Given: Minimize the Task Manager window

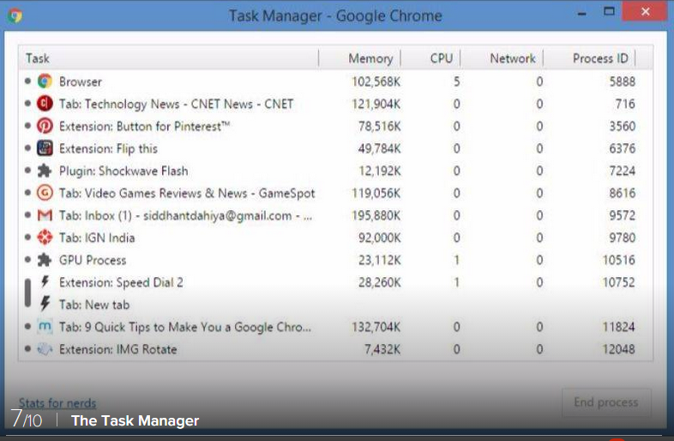Looking at the screenshot, I should click(581, 14).
